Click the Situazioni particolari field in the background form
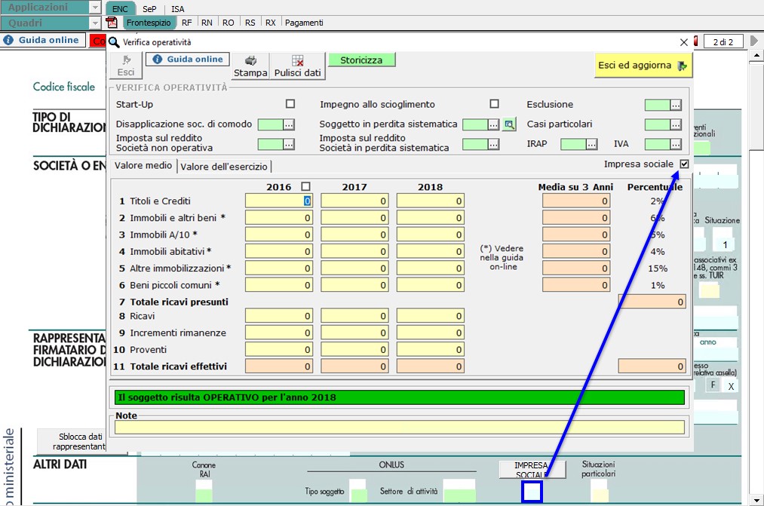 click(600, 492)
